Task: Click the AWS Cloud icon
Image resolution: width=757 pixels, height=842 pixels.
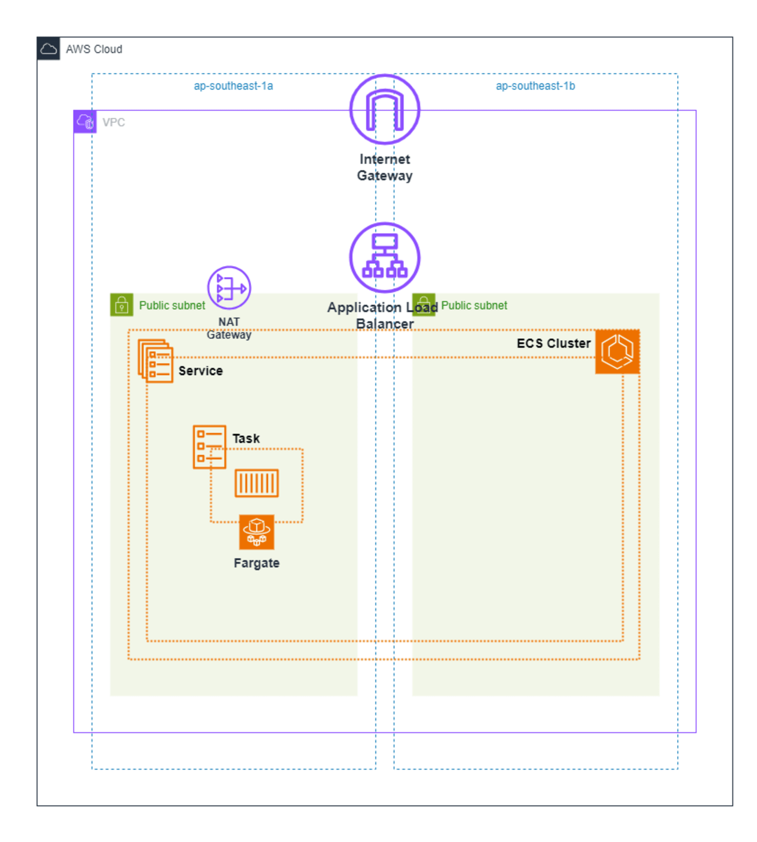Action: (x=48, y=49)
